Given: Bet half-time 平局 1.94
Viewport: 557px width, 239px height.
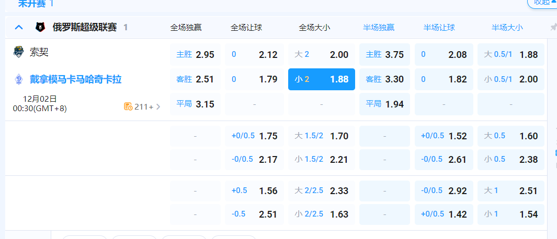Looking at the screenshot, I should (385, 104).
